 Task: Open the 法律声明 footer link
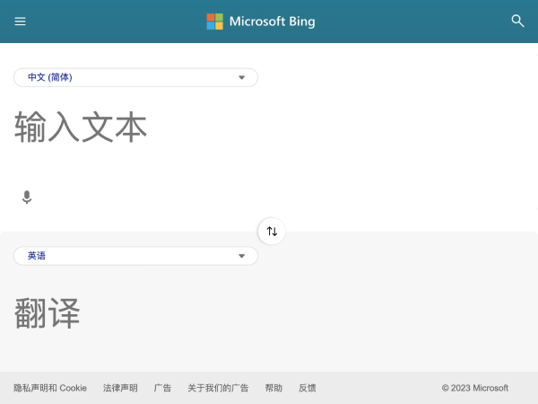[x=120, y=388]
